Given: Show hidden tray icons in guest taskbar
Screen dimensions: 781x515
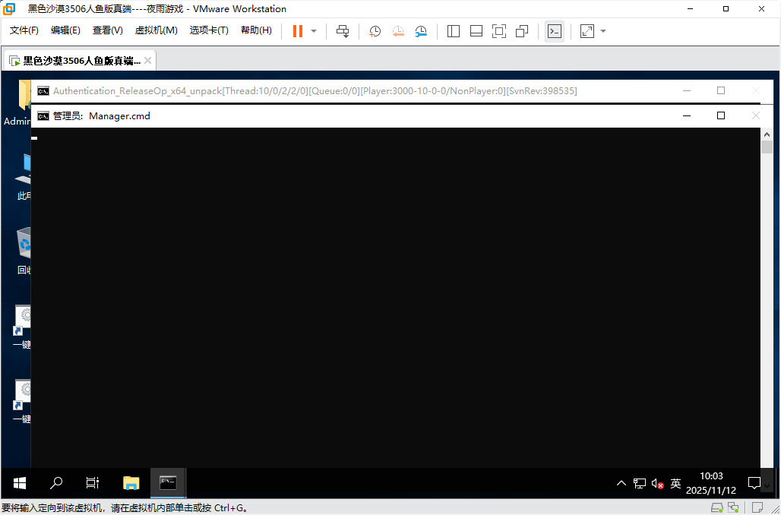Looking at the screenshot, I should pyautogui.click(x=621, y=483).
